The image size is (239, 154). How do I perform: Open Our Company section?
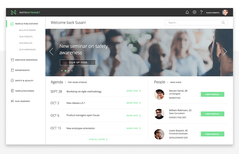23,101
